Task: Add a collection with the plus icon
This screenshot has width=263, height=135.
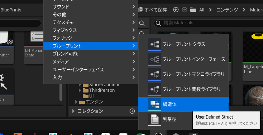Action: pos(132,111)
